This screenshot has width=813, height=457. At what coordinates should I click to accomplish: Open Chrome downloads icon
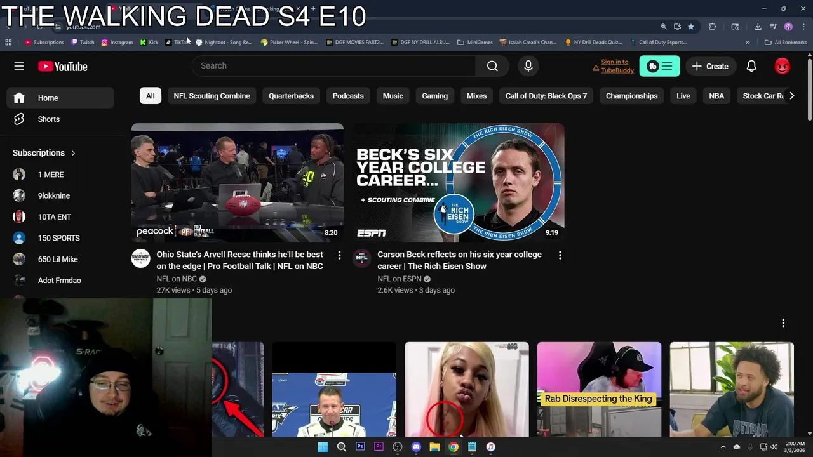pos(758,27)
